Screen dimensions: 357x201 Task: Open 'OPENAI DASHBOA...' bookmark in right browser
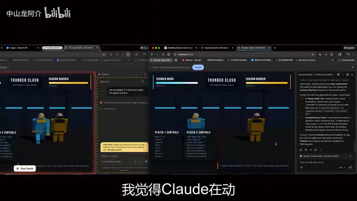(x=262, y=60)
